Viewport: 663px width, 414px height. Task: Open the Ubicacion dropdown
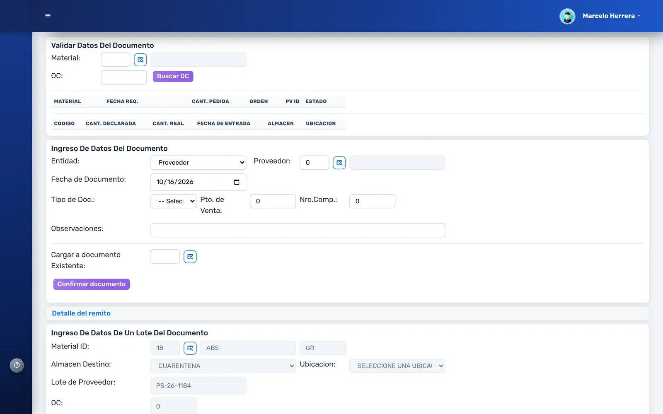tap(397, 366)
